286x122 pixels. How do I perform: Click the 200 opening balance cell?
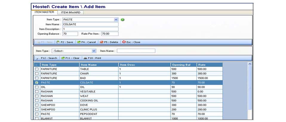point(184,110)
